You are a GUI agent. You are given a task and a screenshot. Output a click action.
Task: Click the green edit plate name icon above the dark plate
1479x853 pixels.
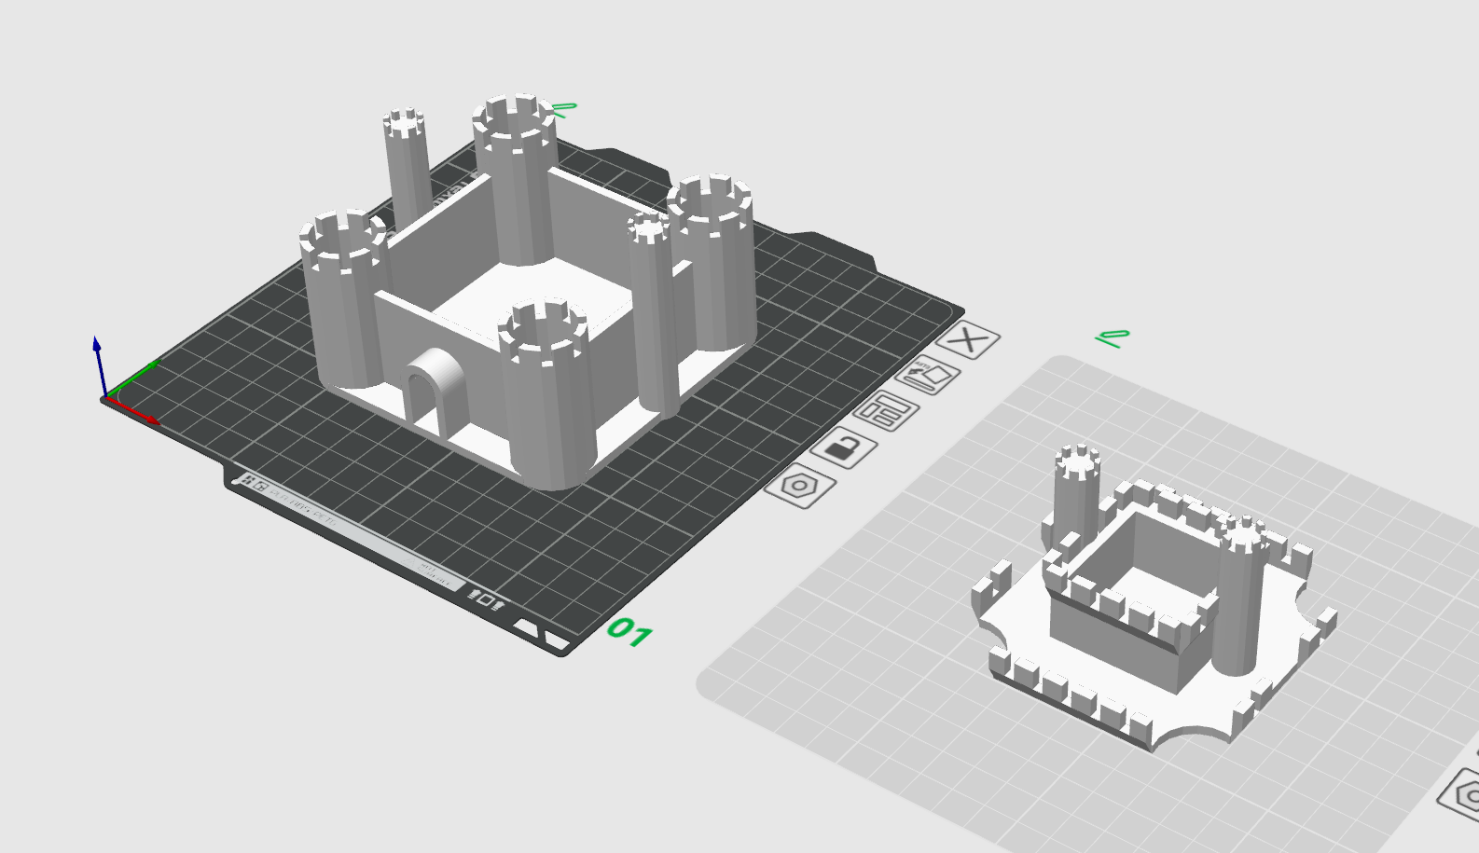563,109
